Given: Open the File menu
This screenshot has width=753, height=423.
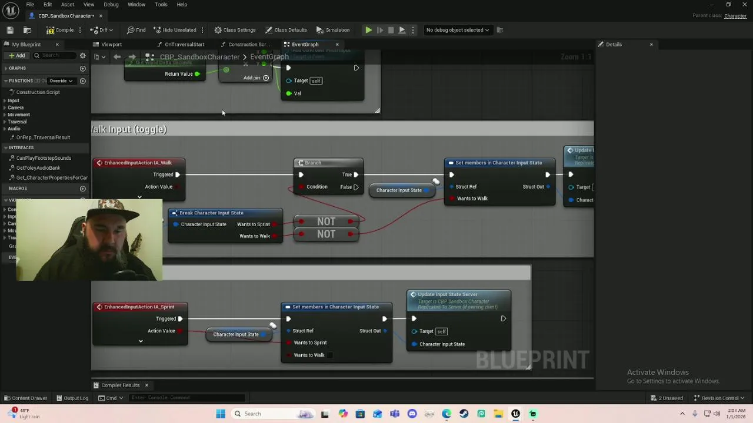Looking at the screenshot, I should pos(30,5).
